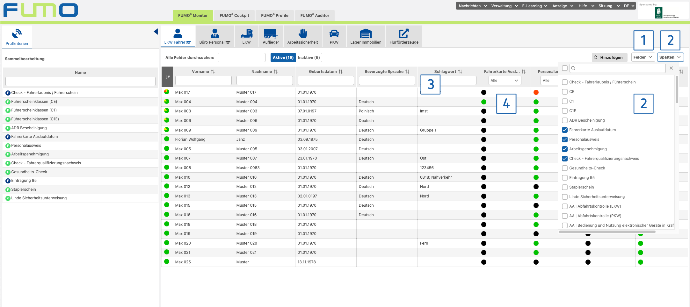Expand the Nachrichten menu
Screen dimensions: 690x307
[x=473, y=6]
